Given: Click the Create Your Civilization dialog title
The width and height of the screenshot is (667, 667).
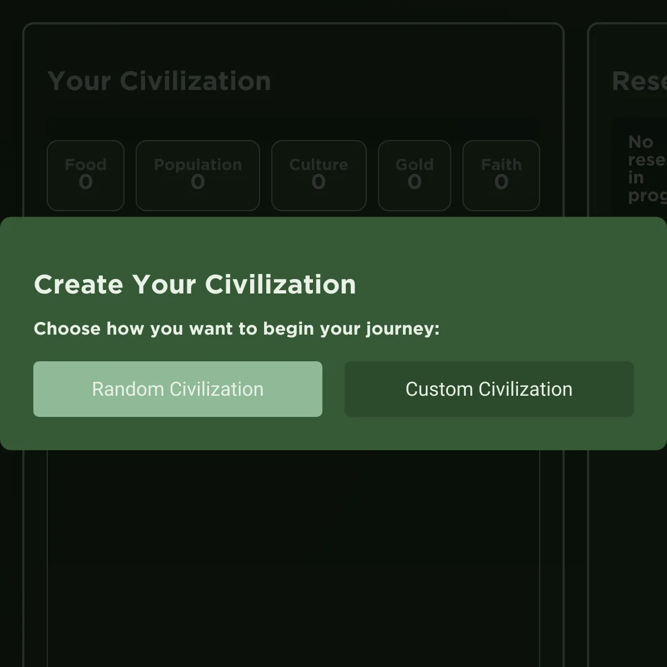Looking at the screenshot, I should click(x=195, y=285).
